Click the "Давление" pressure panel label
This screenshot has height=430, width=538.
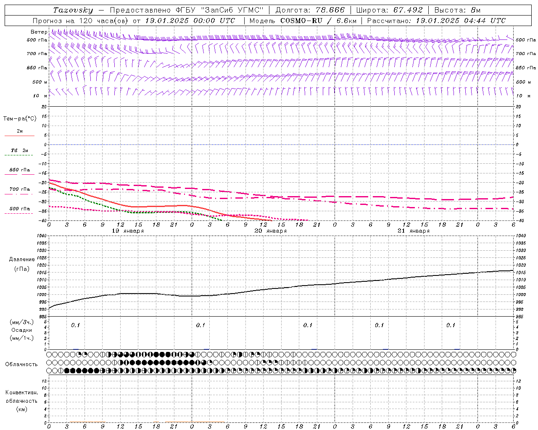22,260
